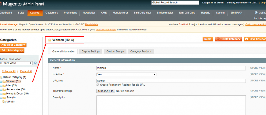Viewport: 266px width, 115px height.
Task: Click the Default Category root folder icon
Action: [x=1, y=78]
